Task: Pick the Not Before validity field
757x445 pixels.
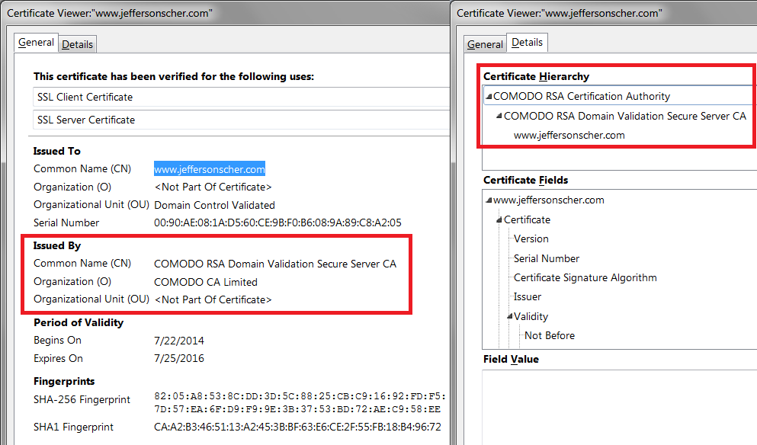Action: [550, 335]
